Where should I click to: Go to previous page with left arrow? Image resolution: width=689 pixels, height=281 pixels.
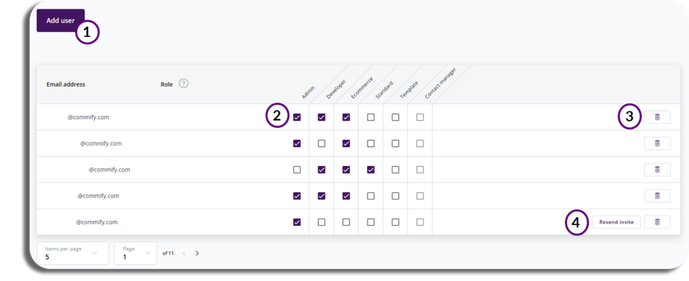pos(184,253)
